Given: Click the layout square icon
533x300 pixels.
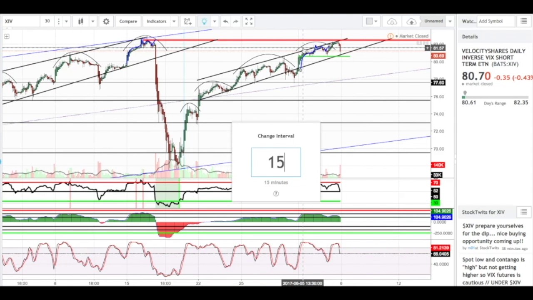Looking at the screenshot, I should [x=369, y=21].
